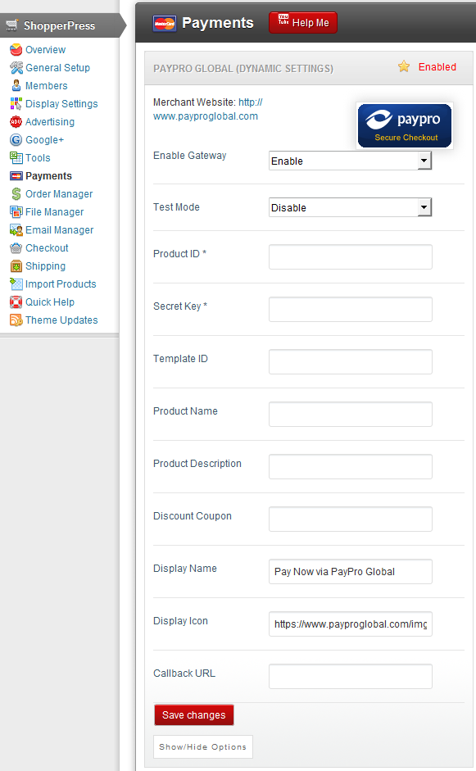Open Quick Help
The height and width of the screenshot is (771, 476).
tap(50, 302)
